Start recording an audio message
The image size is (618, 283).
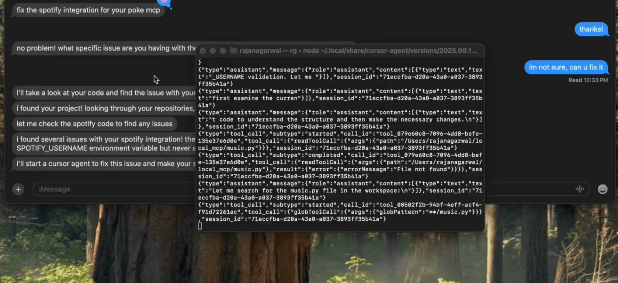click(580, 189)
